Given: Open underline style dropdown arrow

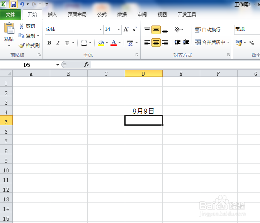Looking at the screenshot, I should click(x=73, y=43).
